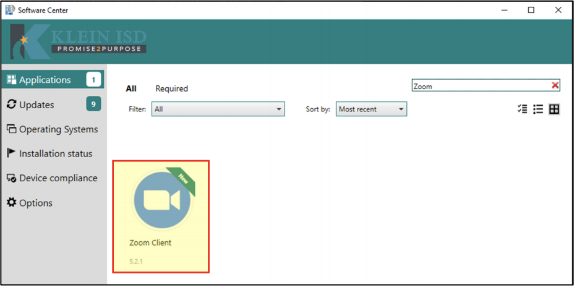Viewport: 574px width, 287px height.
Task: Click the version number 5.2.1
Action: coord(136,262)
